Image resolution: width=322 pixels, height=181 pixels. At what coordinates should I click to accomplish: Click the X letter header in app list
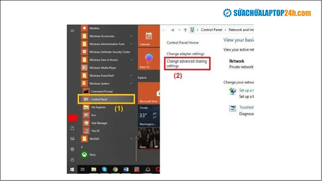pyautogui.click(x=82, y=147)
